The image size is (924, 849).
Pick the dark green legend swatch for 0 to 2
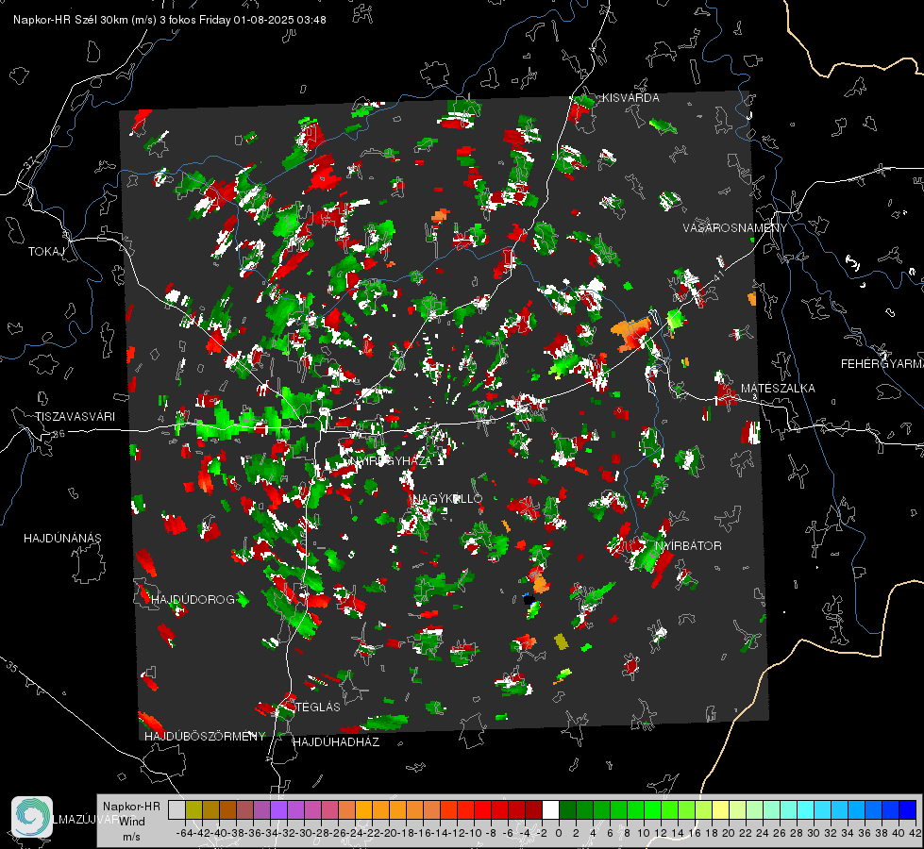tap(567, 810)
